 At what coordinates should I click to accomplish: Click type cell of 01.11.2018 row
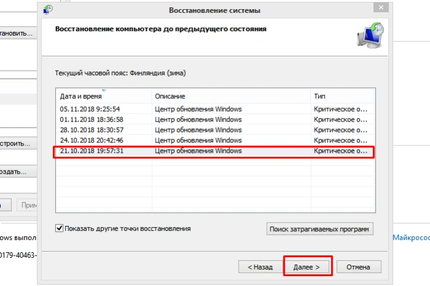(340, 120)
